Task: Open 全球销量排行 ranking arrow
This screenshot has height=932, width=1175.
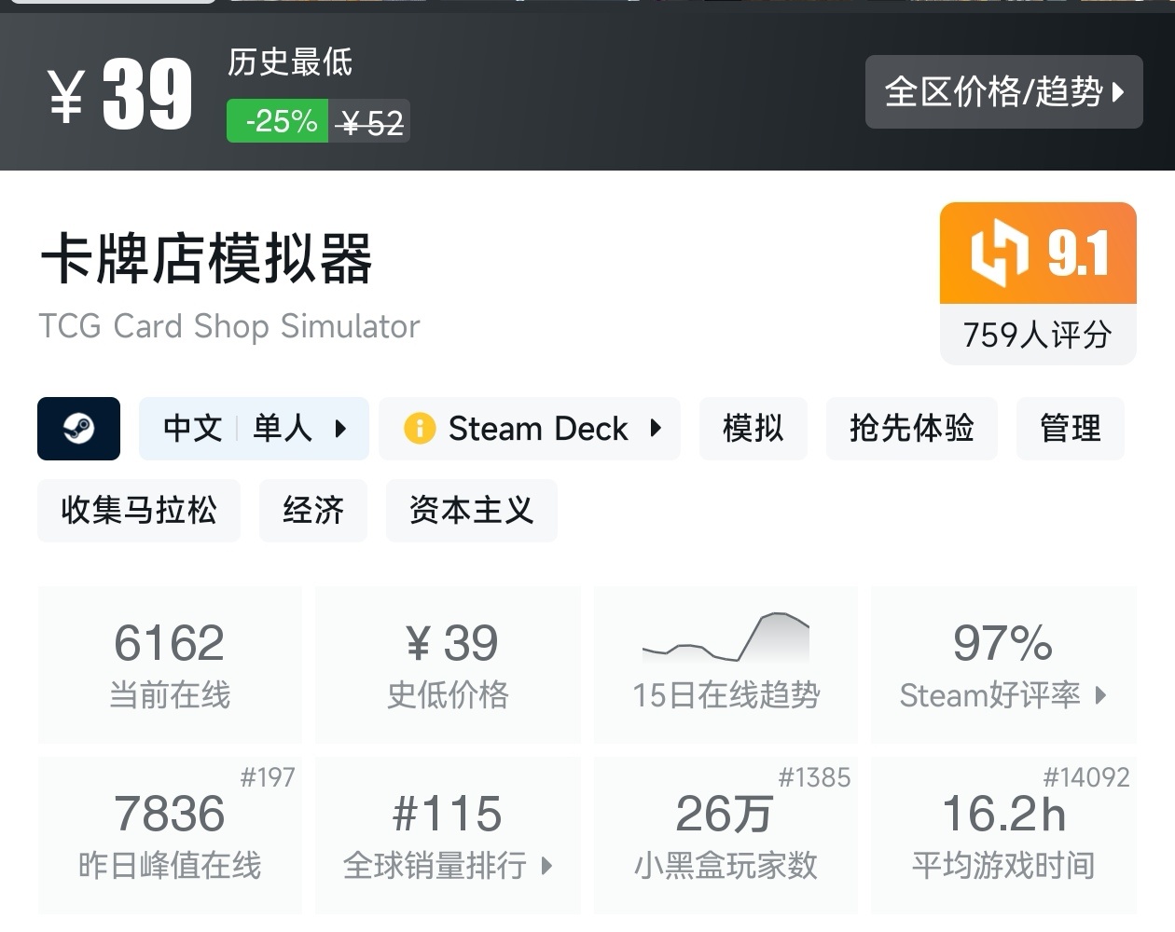Action: (547, 866)
